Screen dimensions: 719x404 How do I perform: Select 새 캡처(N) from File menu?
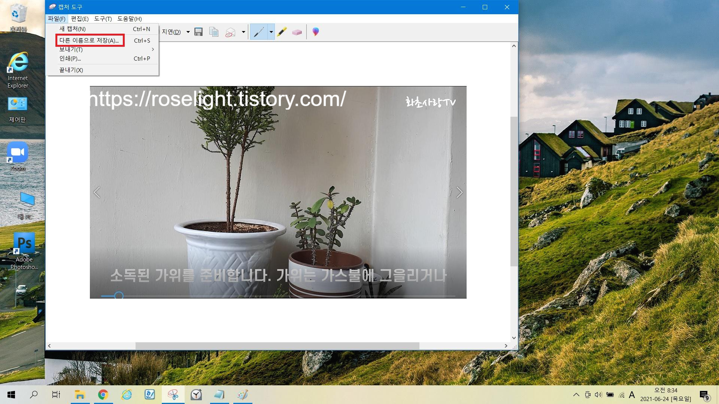click(73, 29)
